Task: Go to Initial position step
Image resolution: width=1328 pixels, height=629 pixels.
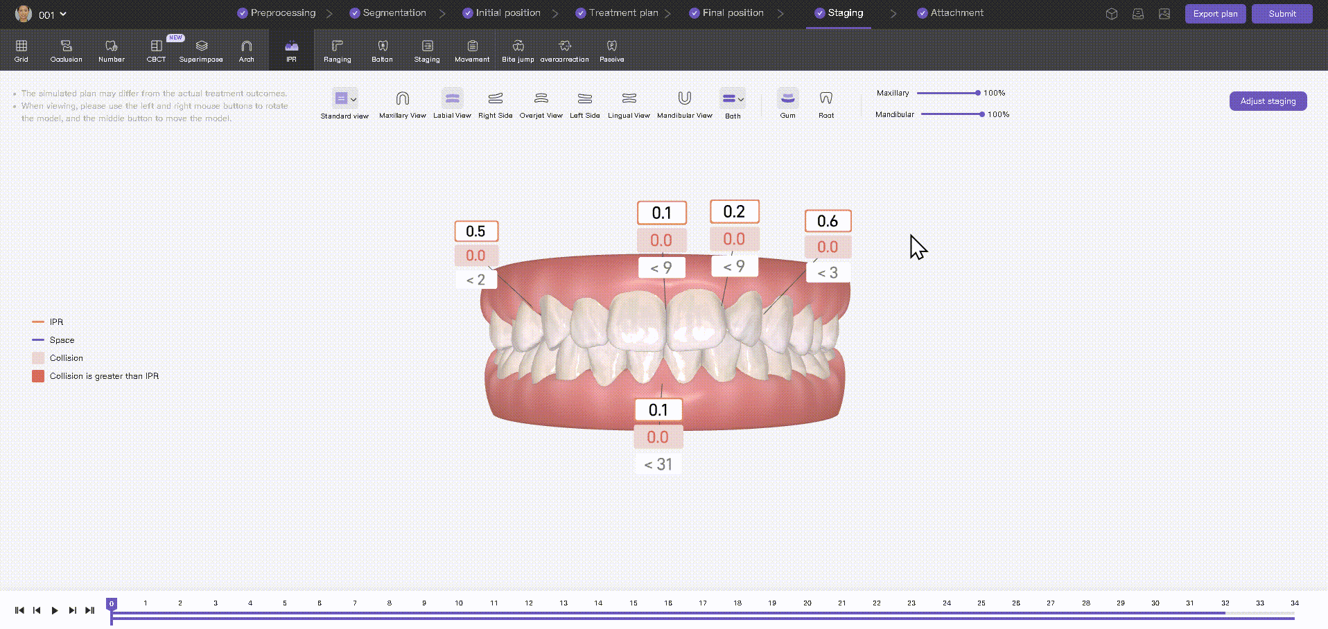Action: point(501,13)
